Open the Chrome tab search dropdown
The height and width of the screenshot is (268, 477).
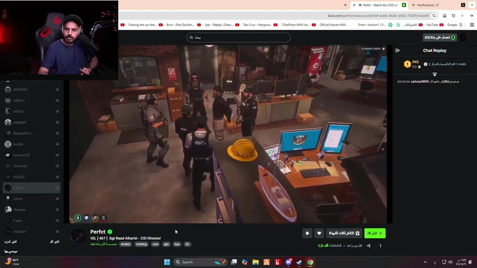tap(472, 5)
